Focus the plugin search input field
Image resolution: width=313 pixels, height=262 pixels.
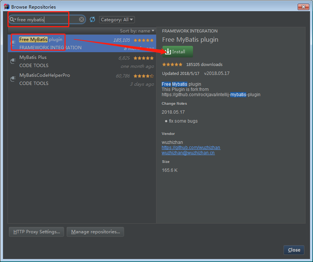pyautogui.click(x=47, y=19)
